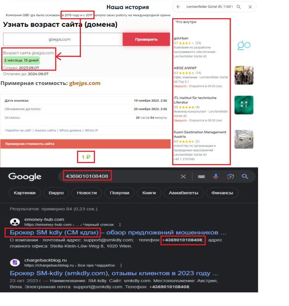Click the ARGE AIWWF photo thumbnail
This screenshot has width=289, height=306.
(244, 75)
